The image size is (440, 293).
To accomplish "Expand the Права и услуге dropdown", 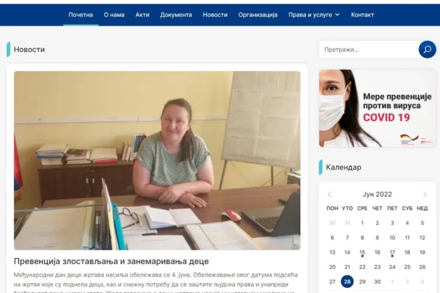I will coord(313,15).
